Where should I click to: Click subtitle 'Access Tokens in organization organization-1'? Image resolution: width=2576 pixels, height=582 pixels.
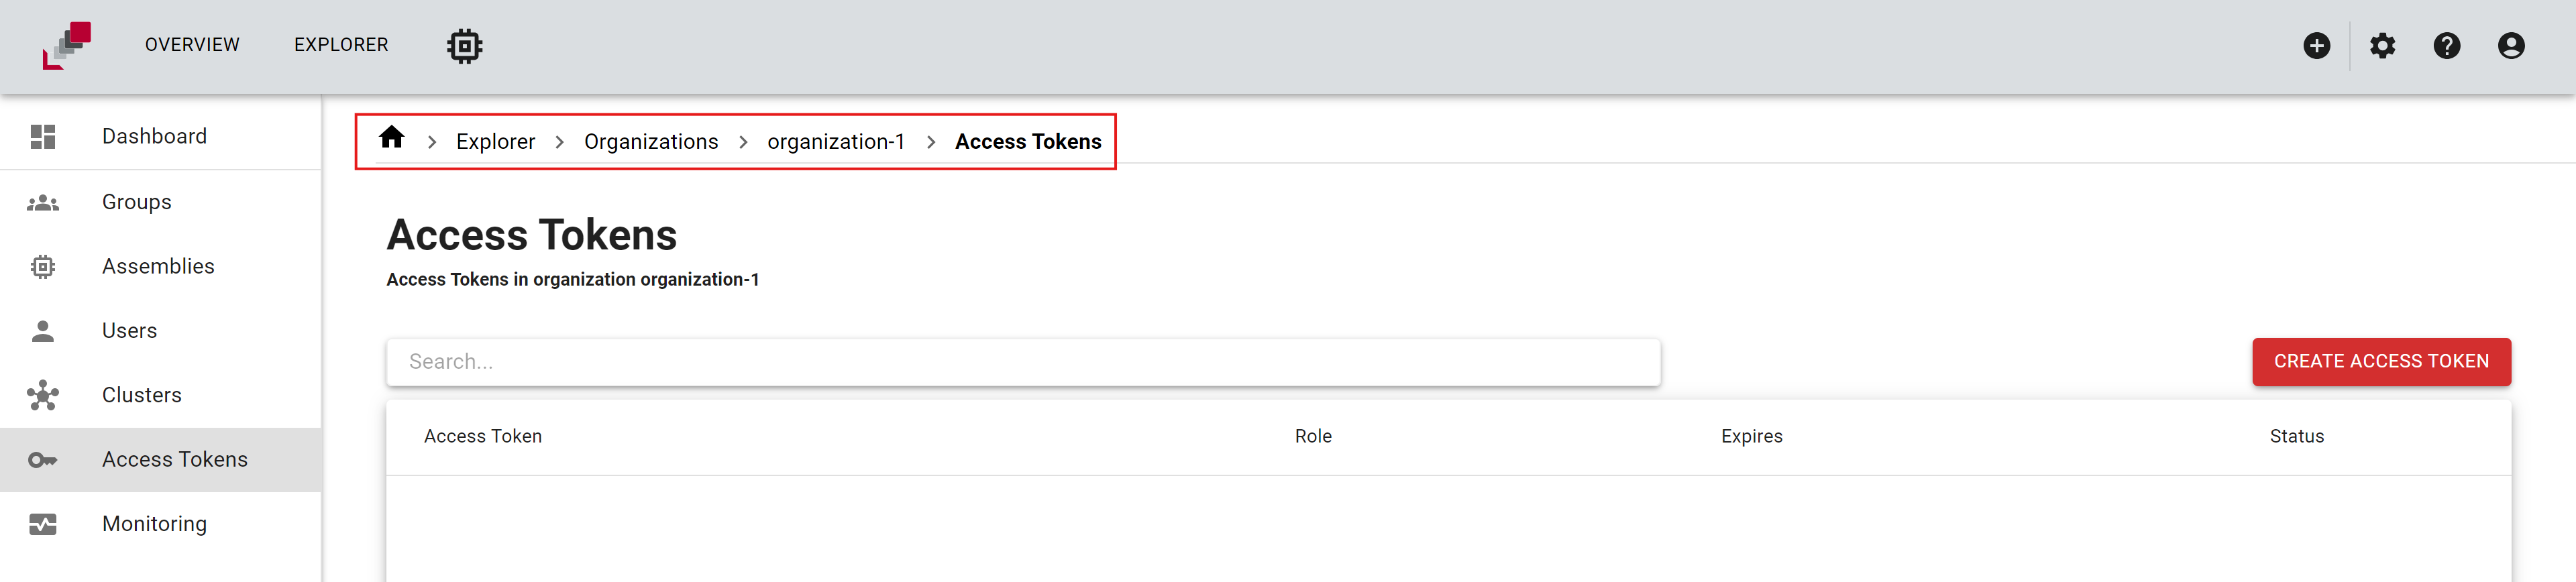tap(573, 280)
